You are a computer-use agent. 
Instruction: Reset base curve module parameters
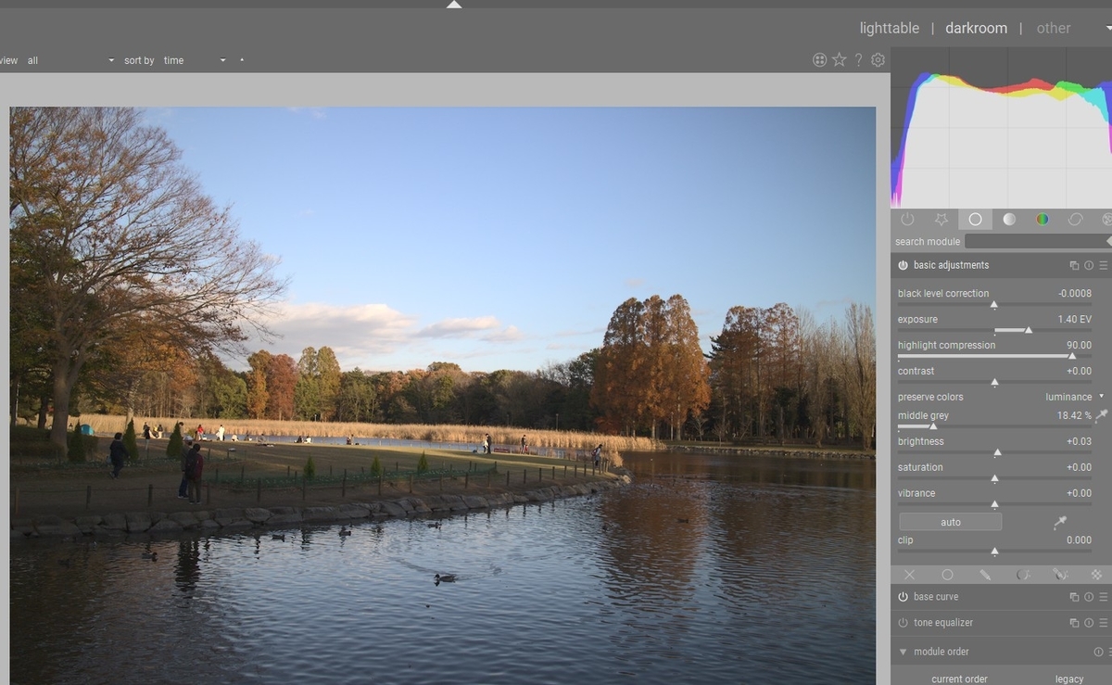[x=1089, y=597]
